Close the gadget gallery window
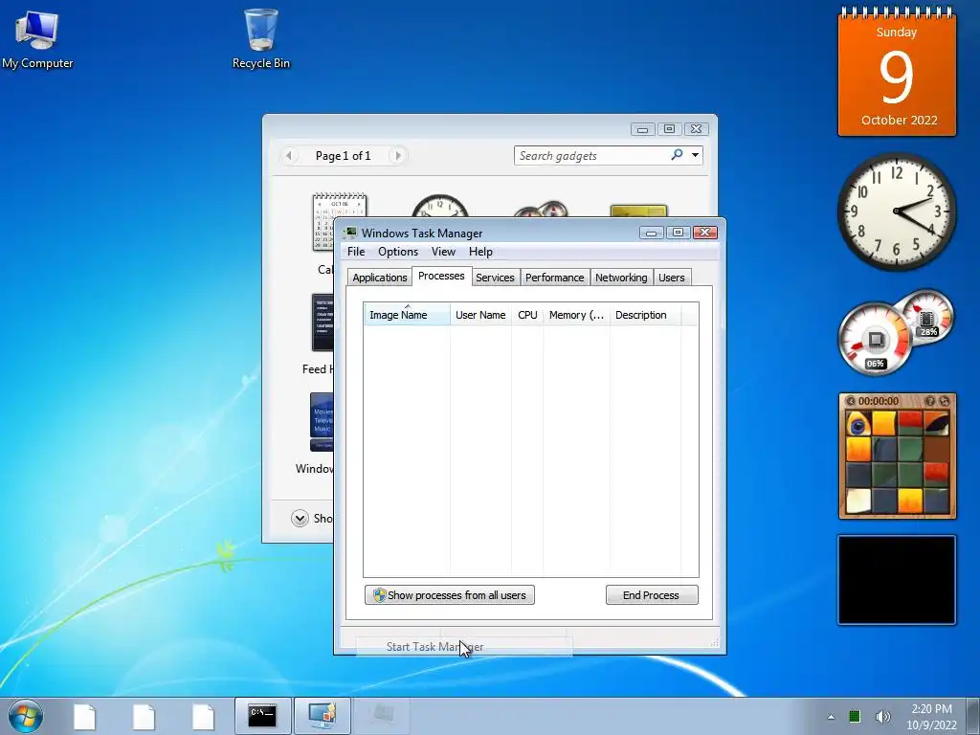The width and height of the screenshot is (980, 735). click(697, 129)
